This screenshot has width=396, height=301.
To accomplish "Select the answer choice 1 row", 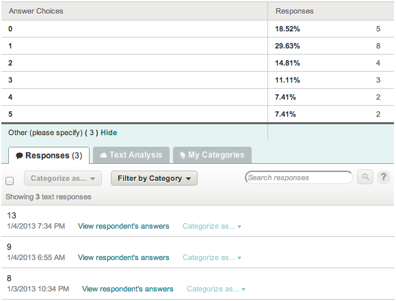I will click(198, 46).
